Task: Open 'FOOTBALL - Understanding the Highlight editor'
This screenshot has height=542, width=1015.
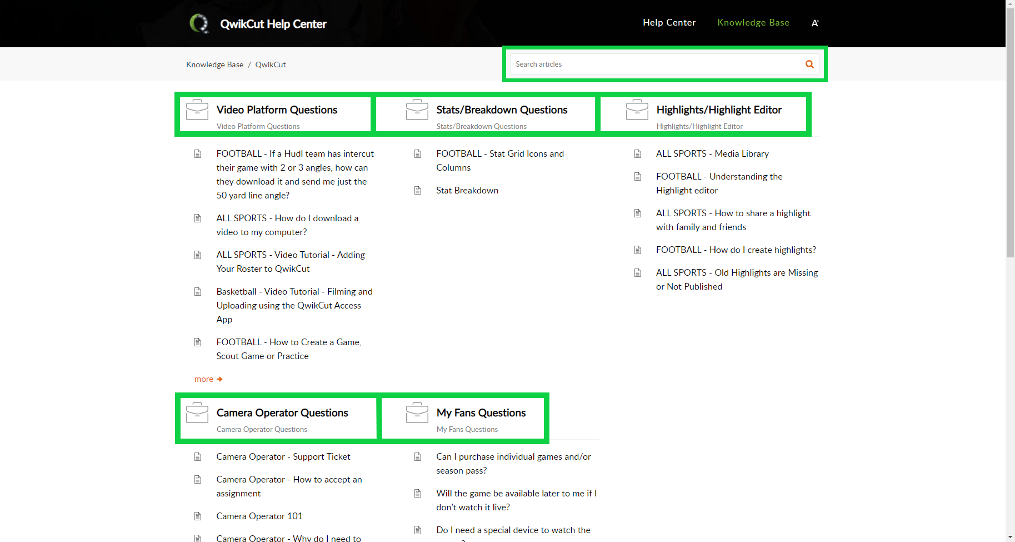Action: coord(719,183)
